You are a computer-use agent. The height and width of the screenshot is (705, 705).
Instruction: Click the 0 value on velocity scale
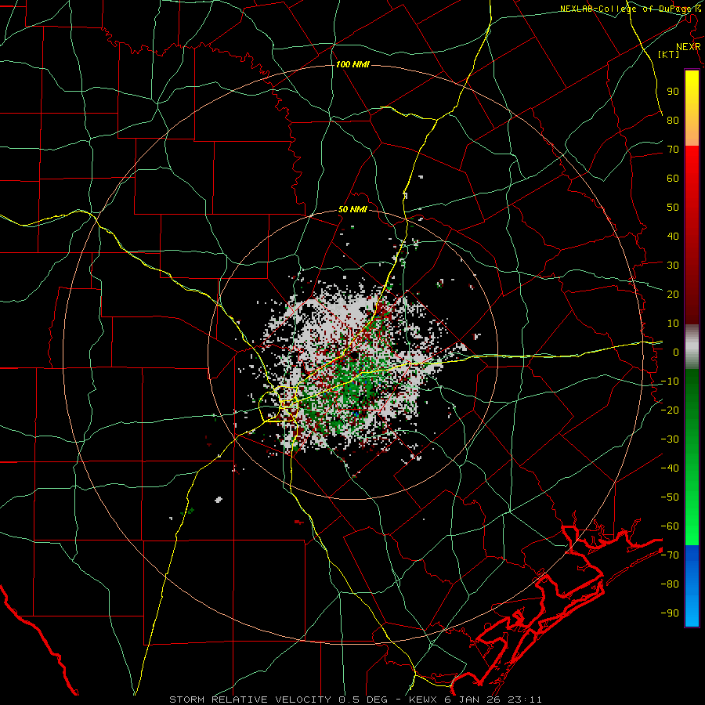click(x=676, y=352)
